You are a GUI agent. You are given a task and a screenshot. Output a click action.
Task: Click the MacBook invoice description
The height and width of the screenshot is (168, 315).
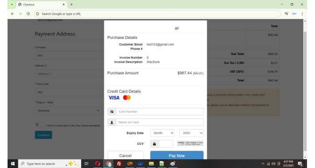point(153,62)
